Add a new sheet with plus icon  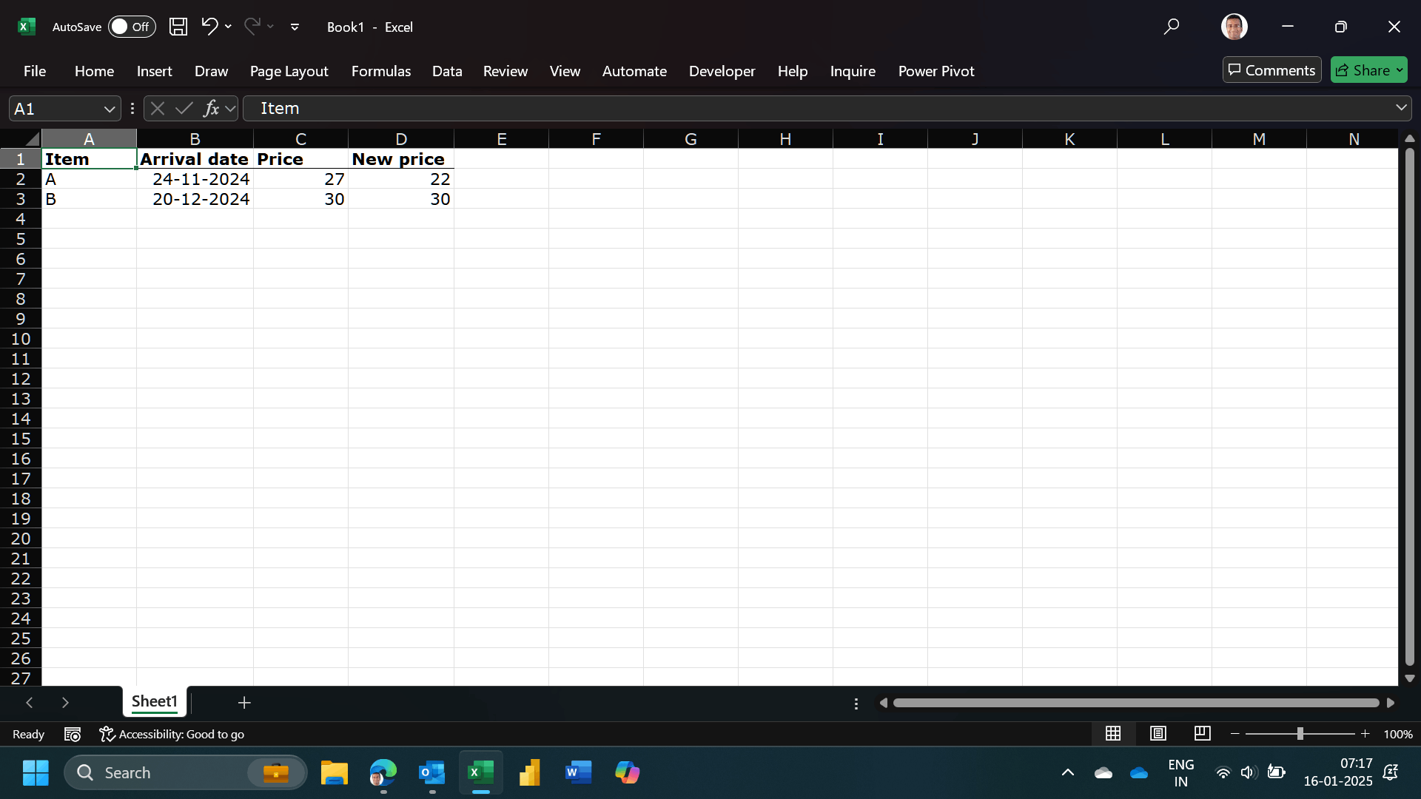[244, 702]
